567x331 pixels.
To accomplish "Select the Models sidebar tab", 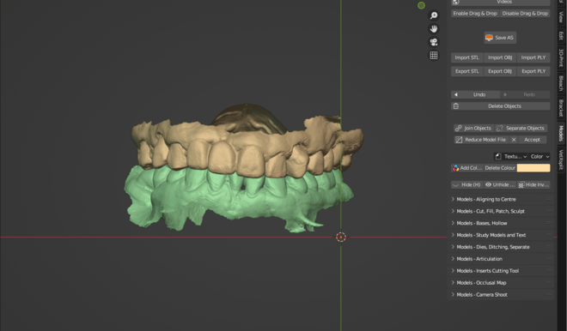I will [x=561, y=133].
